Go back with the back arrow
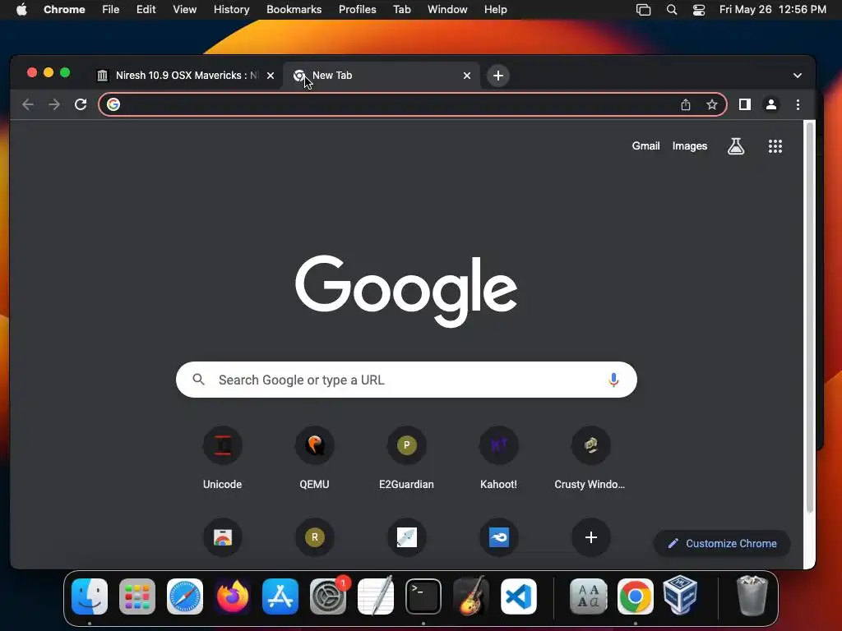 pyautogui.click(x=28, y=104)
